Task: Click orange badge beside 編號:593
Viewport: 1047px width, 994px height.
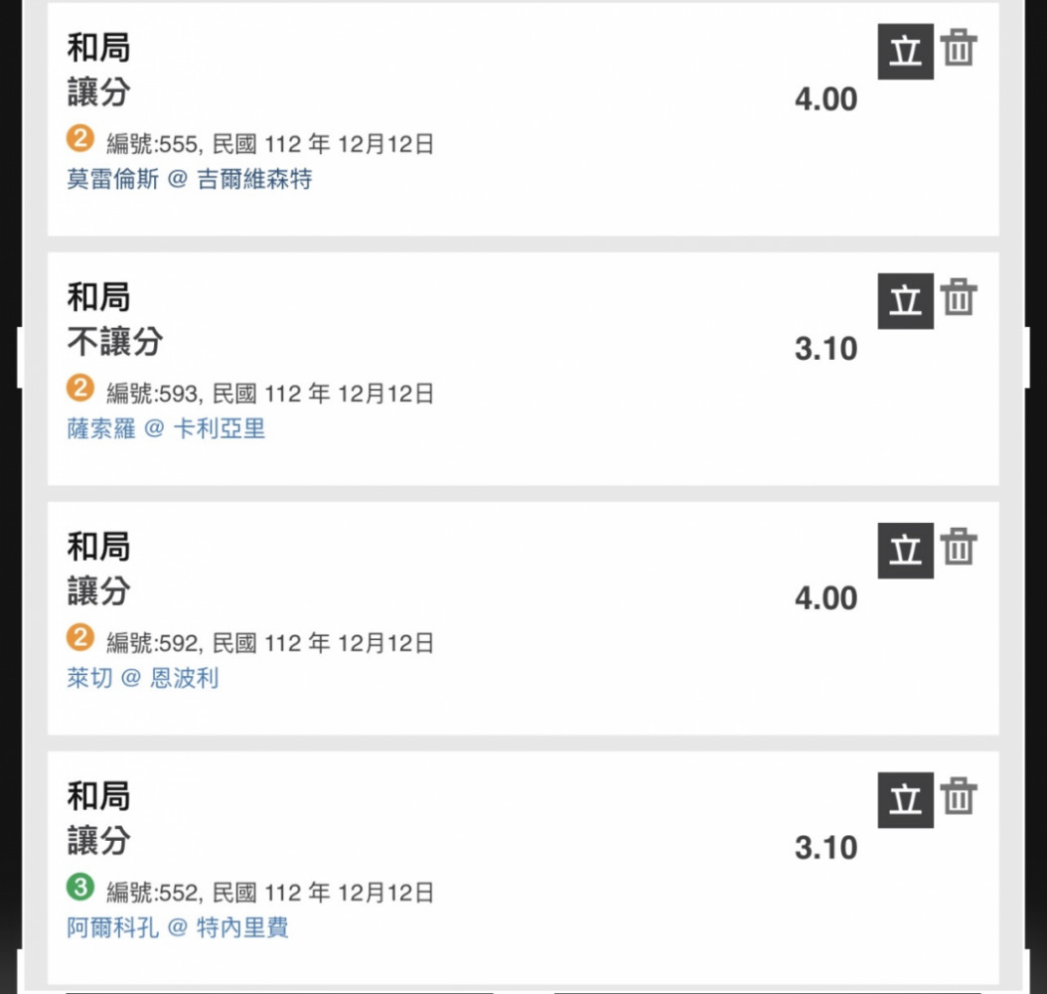Action: 80,388
